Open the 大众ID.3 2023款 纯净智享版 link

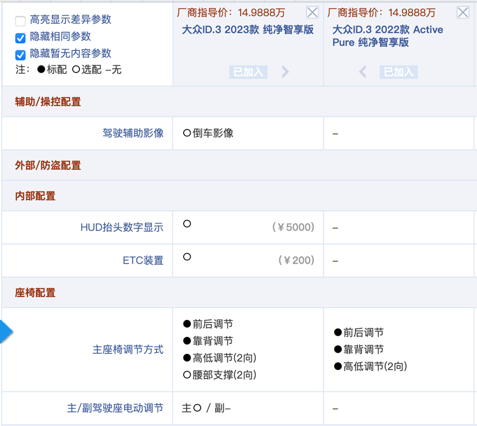tap(248, 30)
